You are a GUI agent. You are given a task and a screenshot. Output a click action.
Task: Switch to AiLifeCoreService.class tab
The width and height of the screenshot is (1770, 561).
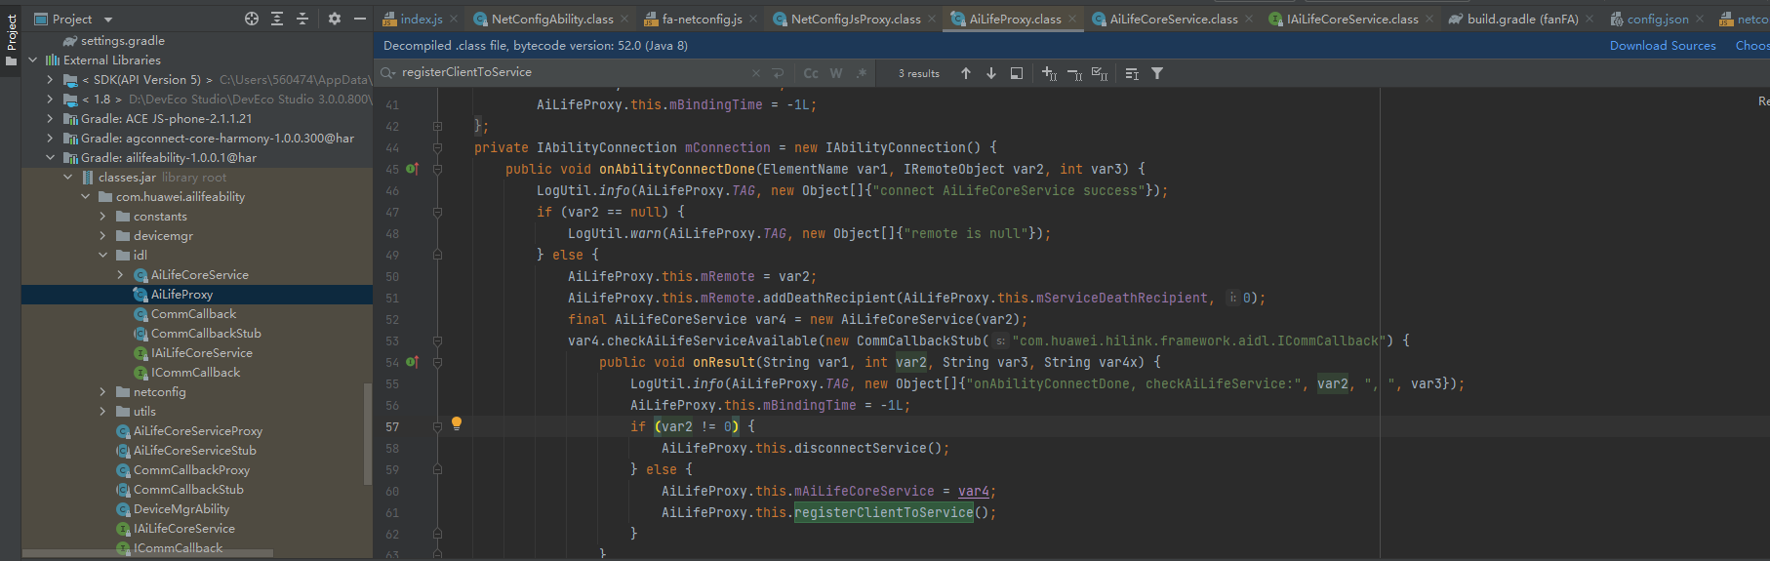click(x=1174, y=19)
